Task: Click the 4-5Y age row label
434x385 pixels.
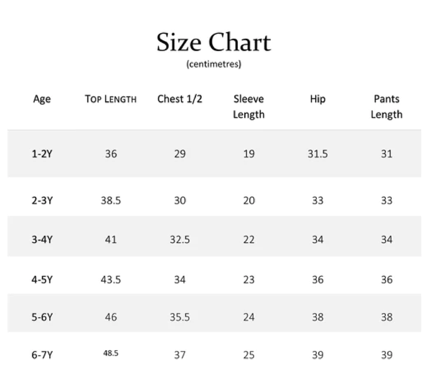Action: pos(42,279)
